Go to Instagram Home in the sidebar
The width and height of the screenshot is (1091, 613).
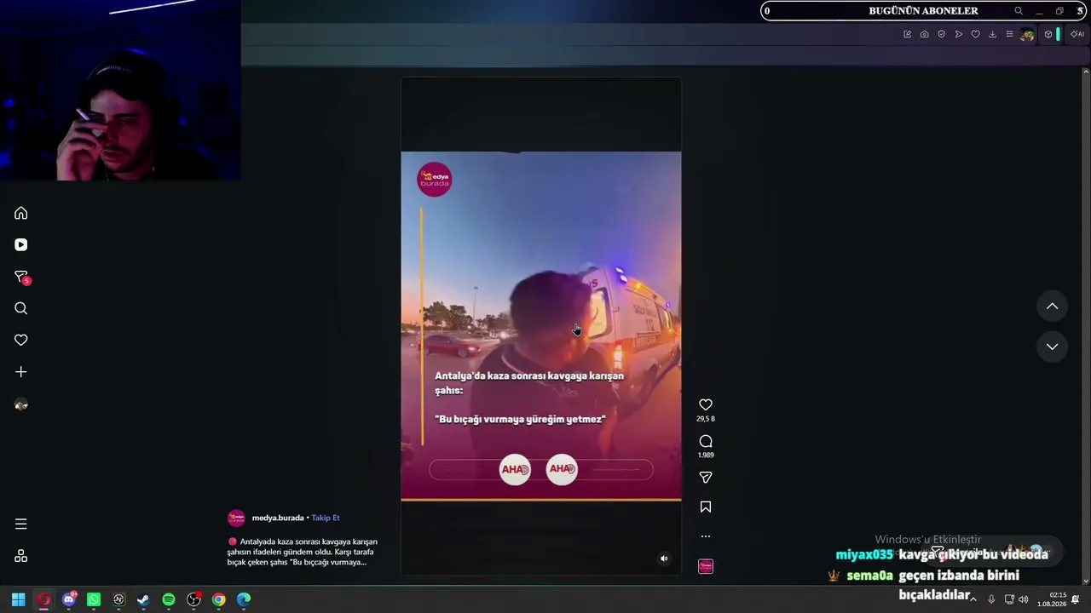pyautogui.click(x=21, y=213)
